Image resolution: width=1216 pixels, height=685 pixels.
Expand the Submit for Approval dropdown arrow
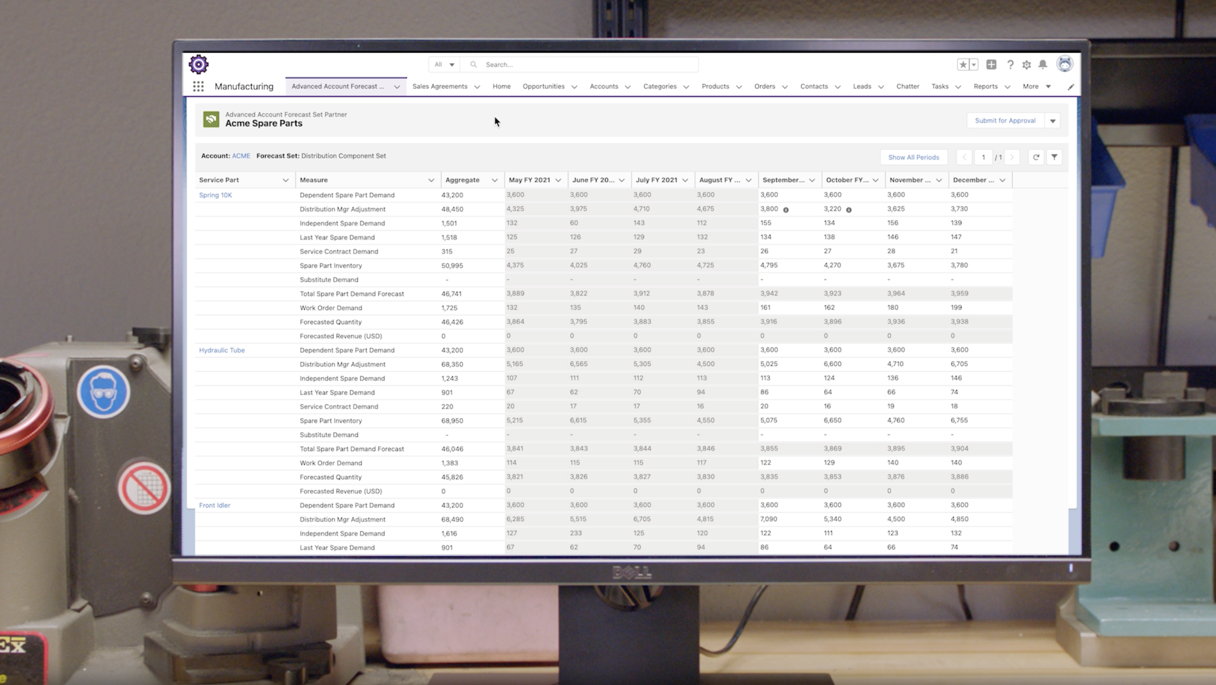click(1053, 121)
